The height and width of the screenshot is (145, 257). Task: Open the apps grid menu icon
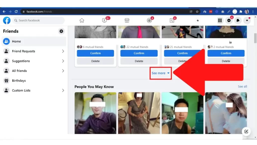click(x=220, y=21)
